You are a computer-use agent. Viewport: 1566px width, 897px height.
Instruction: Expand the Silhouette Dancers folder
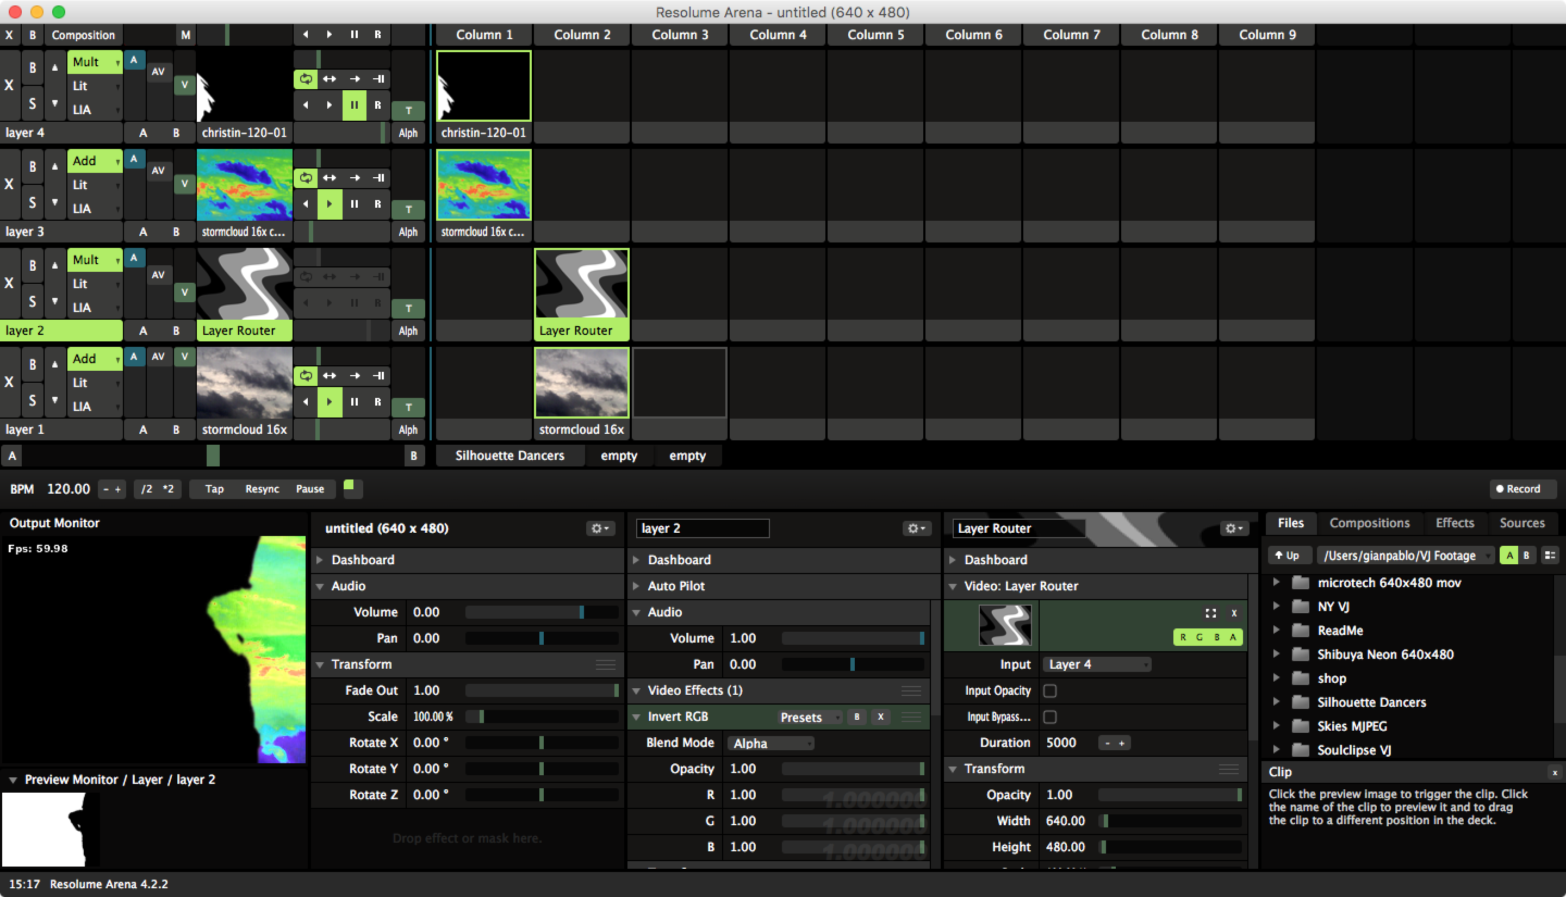[x=1276, y=702]
